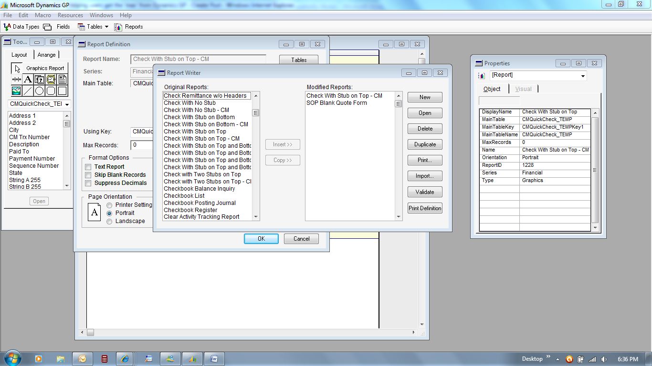Click the Print... button in Report Writer
The height and width of the screenshot is (366, 652).
coord(425,160)
